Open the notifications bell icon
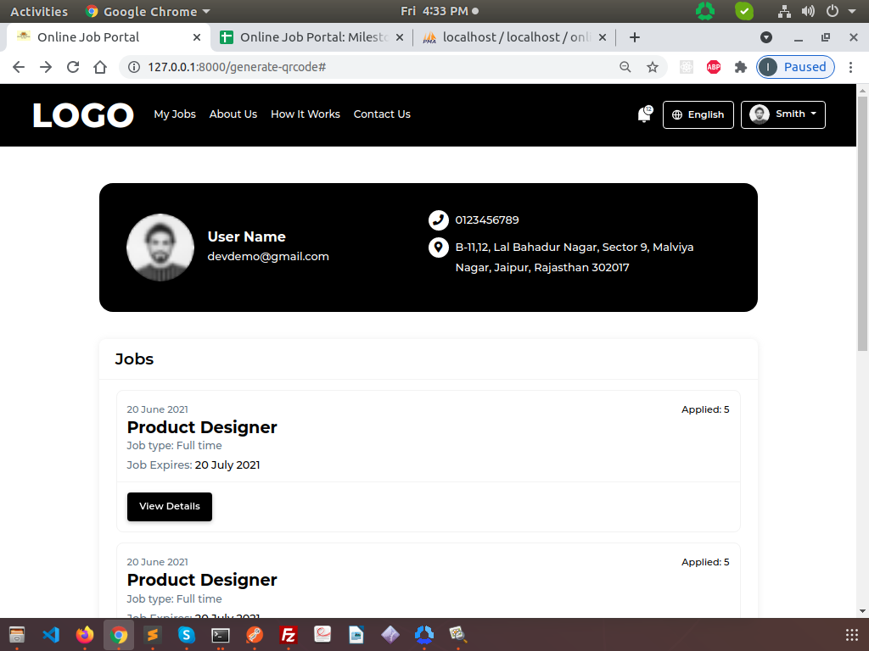 click(x=644, y=114)
